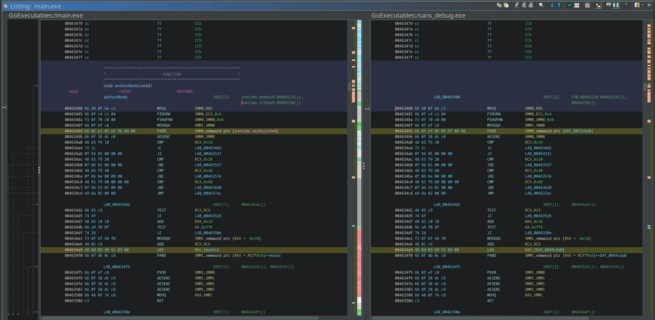655x320 pixels.
Task: Follow the runtime.strhash:00466250(j) cross reference
Action: tap(271, 103)
